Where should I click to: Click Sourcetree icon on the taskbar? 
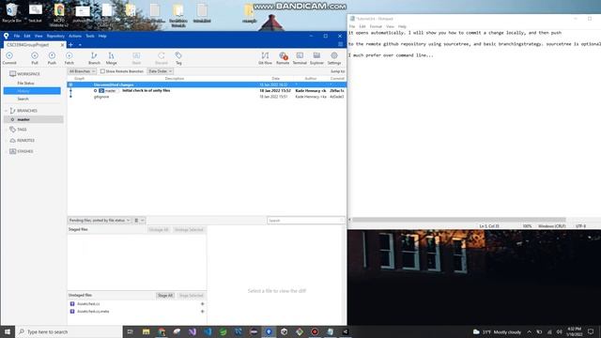click(x=270, y=331)
